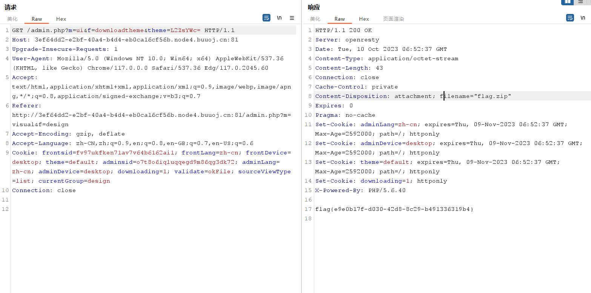
Task: Click Connection: close line in request panel
Action: 44,190
